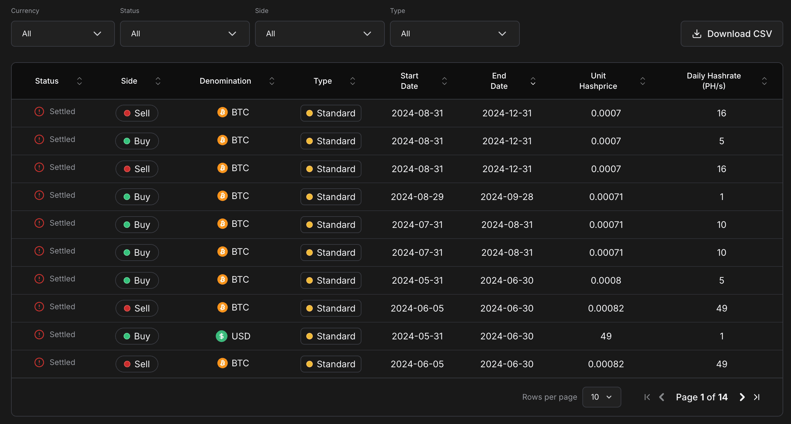Sort the table by Status column
Image resolution: width=791 pixels, height=424 pixels.
pyautogui.click(x=79, y=81)
